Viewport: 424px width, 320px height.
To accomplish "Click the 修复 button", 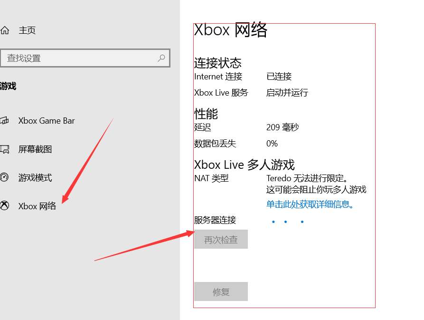I will 221,291.
